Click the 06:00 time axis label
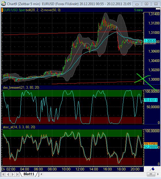The width and height of the screenshot is (161, 179). pyautogui.click(x=38, y=169)
